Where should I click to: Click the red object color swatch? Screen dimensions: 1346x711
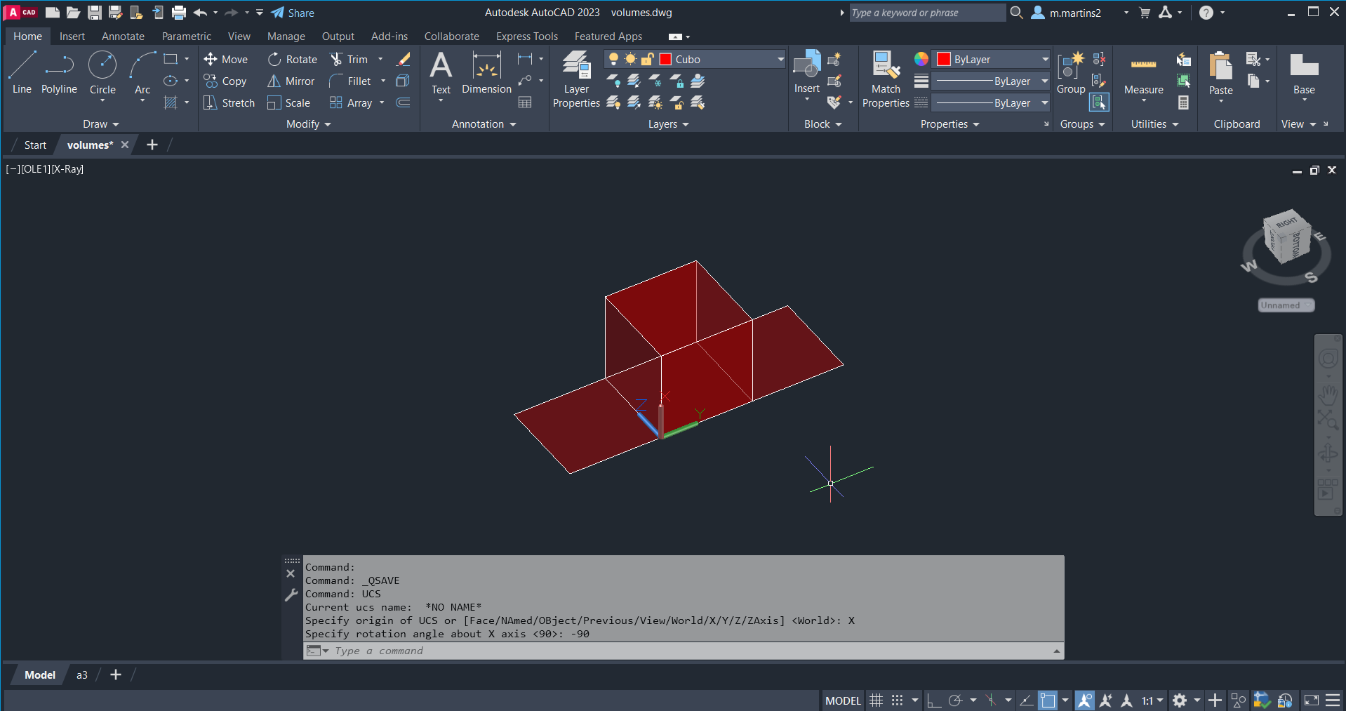(x=944, y=60)
